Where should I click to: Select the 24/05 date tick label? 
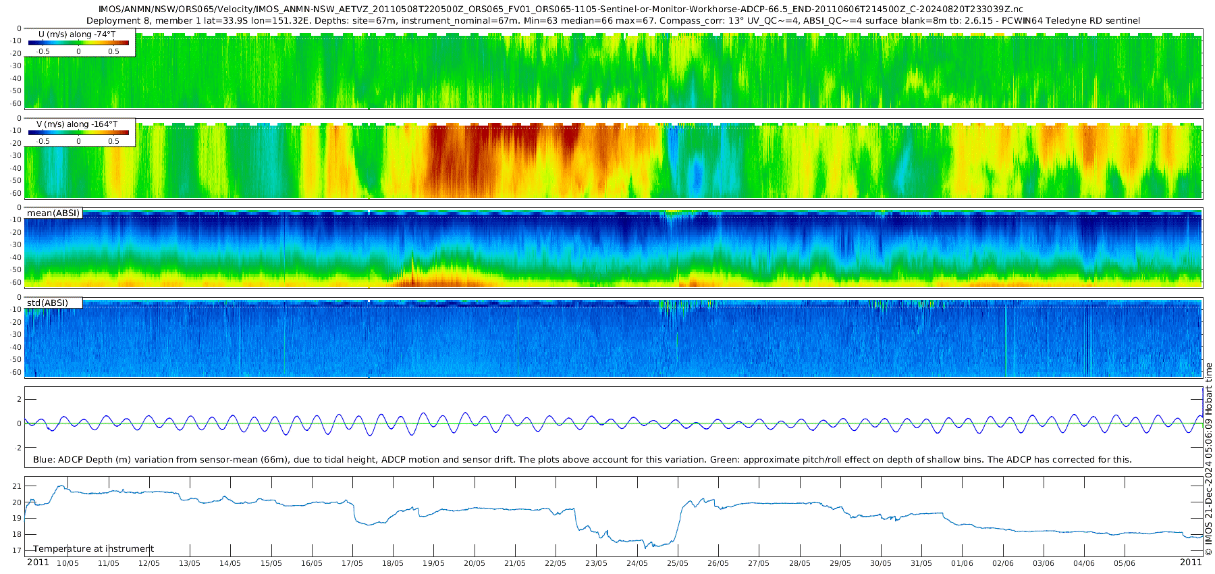coord(637,563)
